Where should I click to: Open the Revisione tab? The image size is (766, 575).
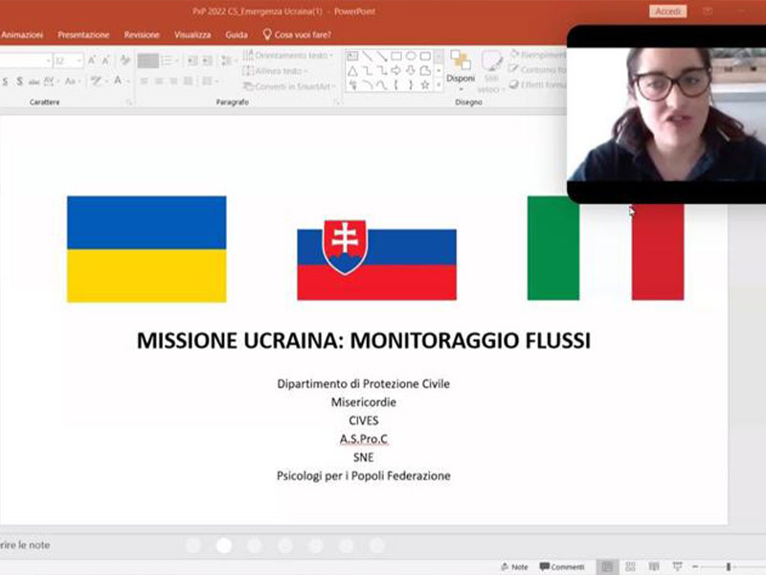tap(142, 34)
